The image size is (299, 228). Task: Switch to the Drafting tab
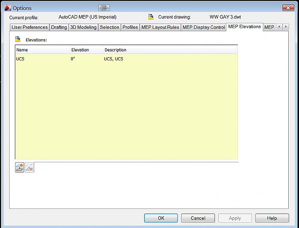click(59, 27)
